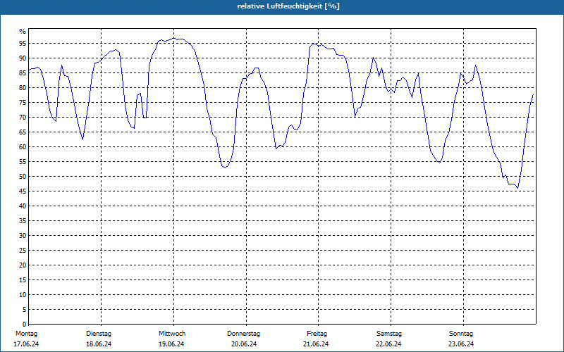The width and height of the screenshot is (564, 352).
Task: Select the y-axis label '60'
Action: (23, 147)
